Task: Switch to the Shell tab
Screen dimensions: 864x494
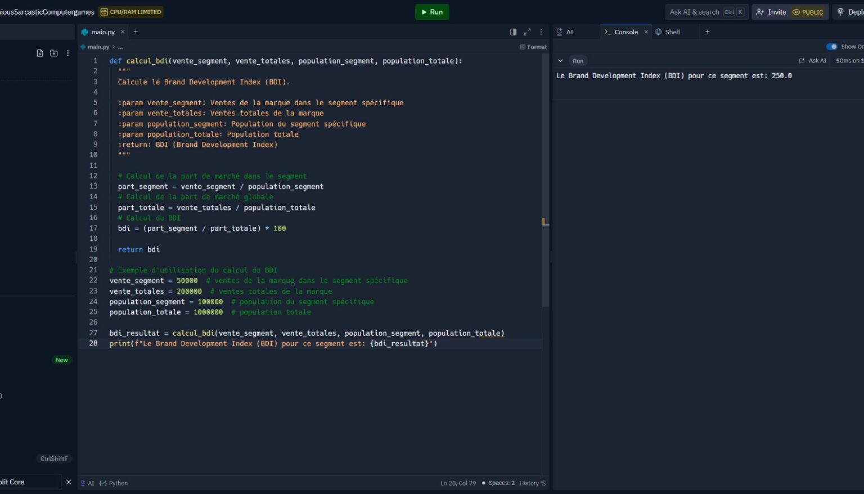Action: point(669,32)
